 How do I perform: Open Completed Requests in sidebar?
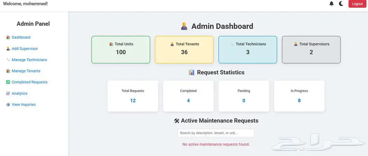coord(29,82)
